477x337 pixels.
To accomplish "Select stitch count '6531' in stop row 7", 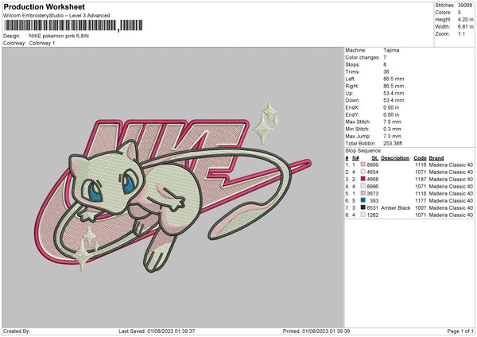I will (x=373, y=207).
